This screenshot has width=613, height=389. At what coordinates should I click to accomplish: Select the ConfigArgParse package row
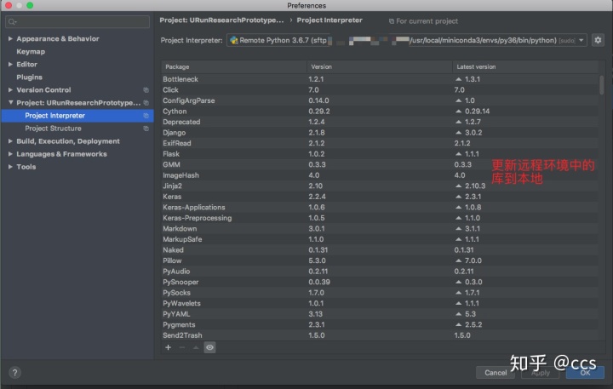380,100
